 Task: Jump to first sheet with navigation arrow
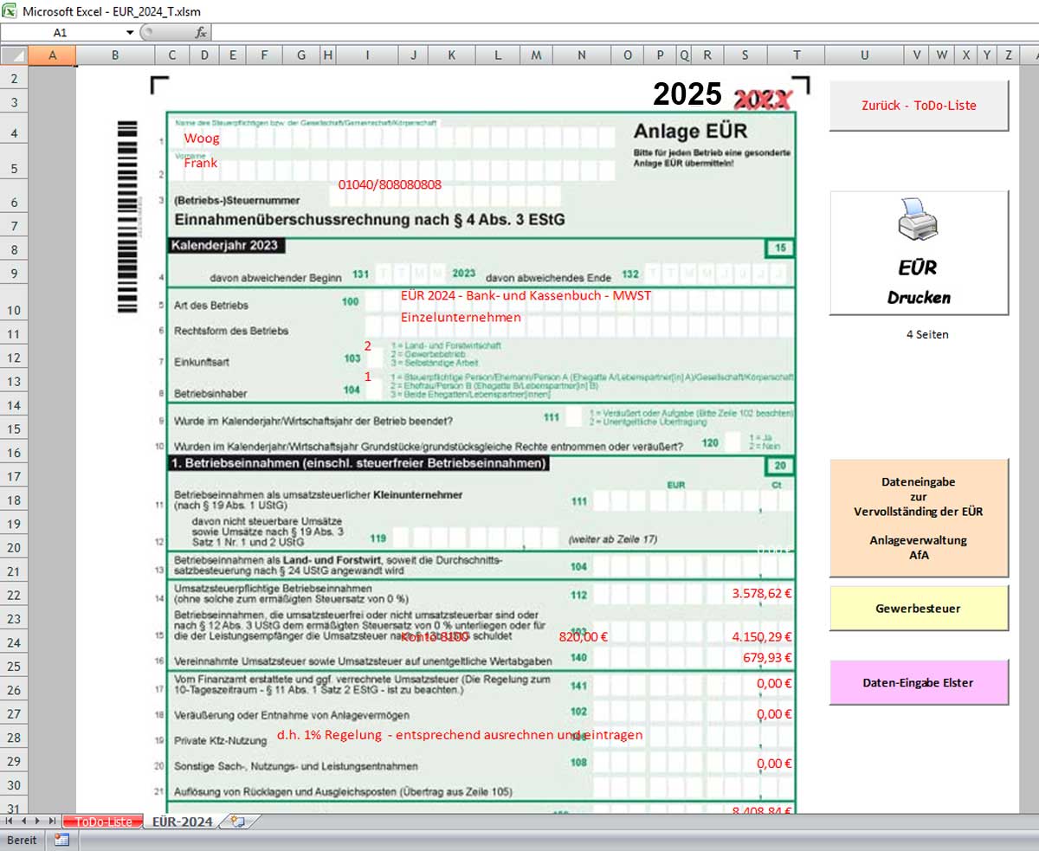[x=10, y=821]
